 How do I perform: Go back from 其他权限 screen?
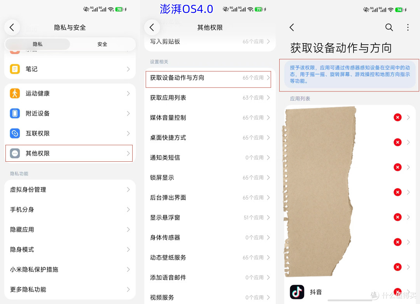[x=152, y=27]
